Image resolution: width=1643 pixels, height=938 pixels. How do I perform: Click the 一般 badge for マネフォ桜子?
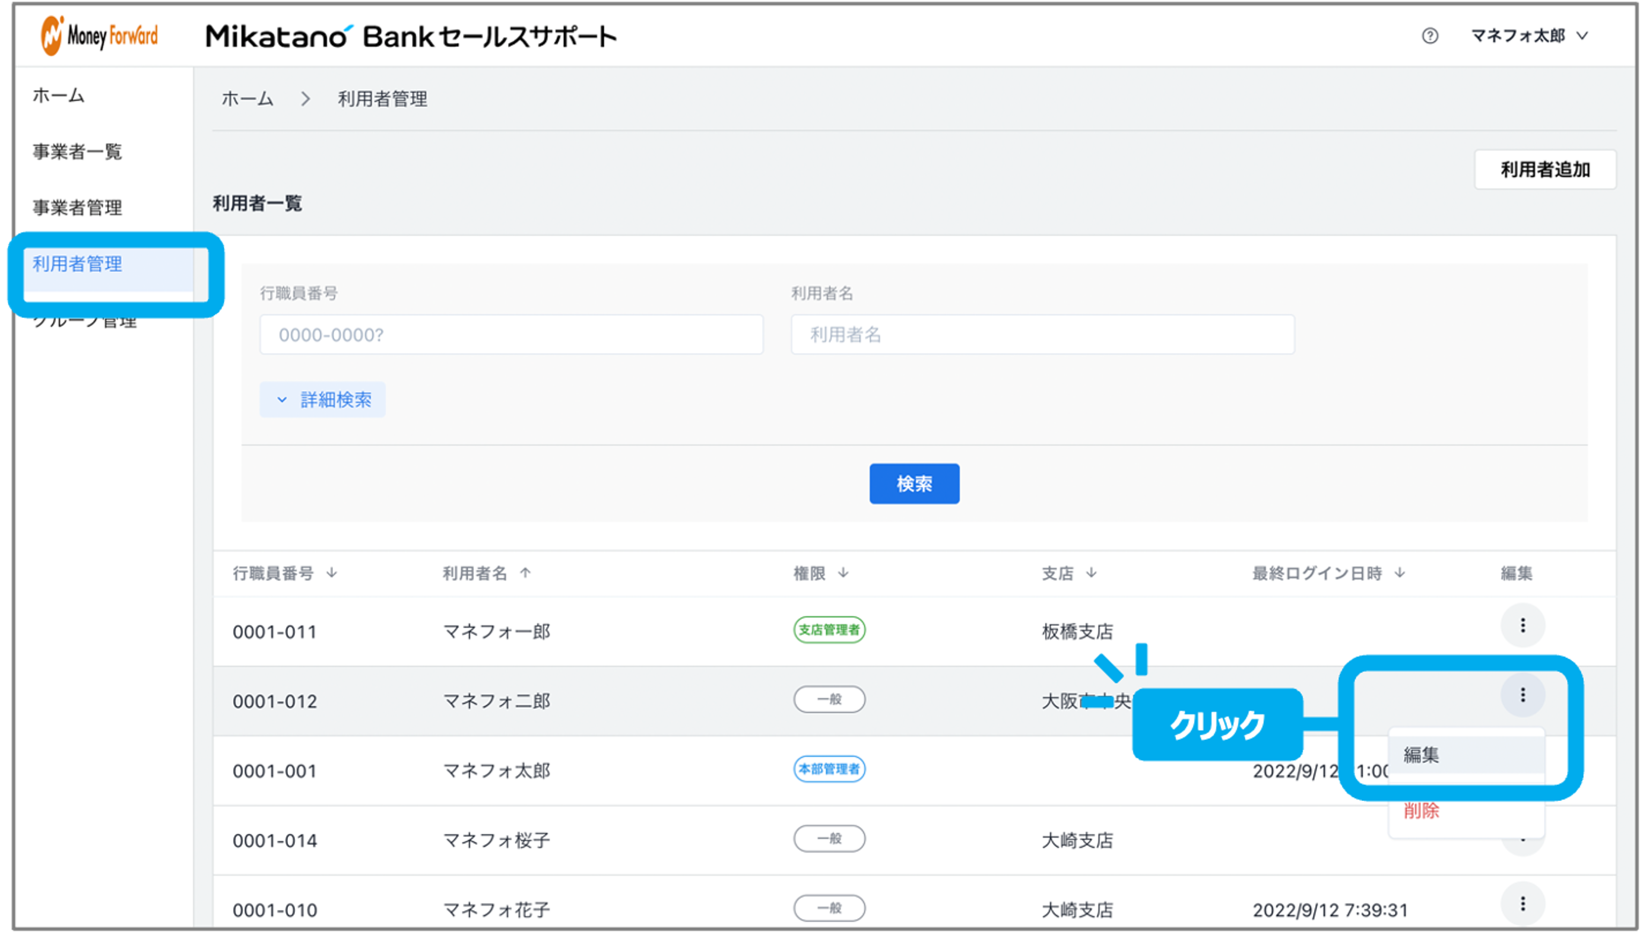coord(829,839)
